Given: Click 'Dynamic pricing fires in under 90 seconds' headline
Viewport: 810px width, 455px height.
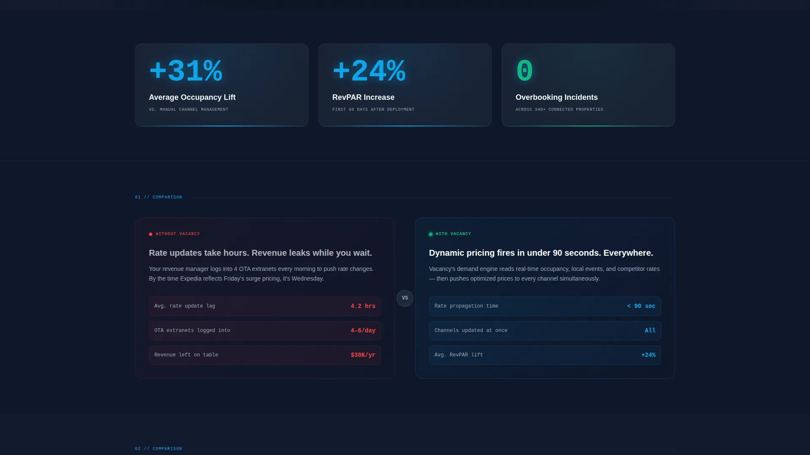Looking at the screenshot, I should click(541, 253).
